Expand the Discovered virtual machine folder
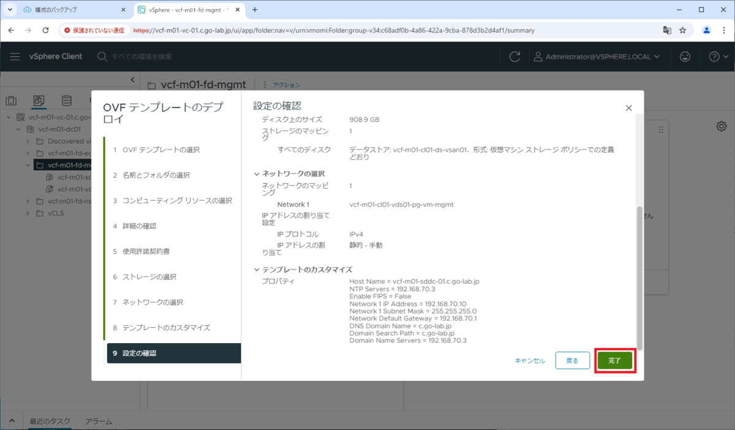Image resolution: width=735 pixels, height=430 pixels. pos(28,141)
